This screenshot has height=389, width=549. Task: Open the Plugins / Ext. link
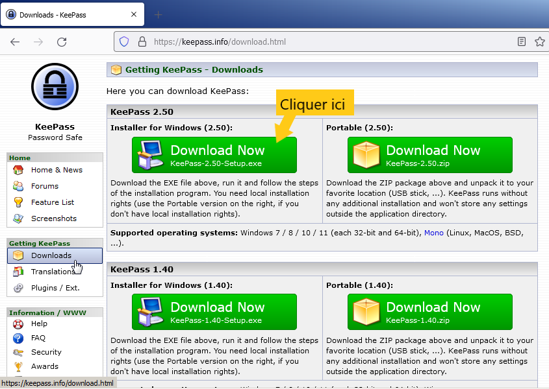[55, 288]
